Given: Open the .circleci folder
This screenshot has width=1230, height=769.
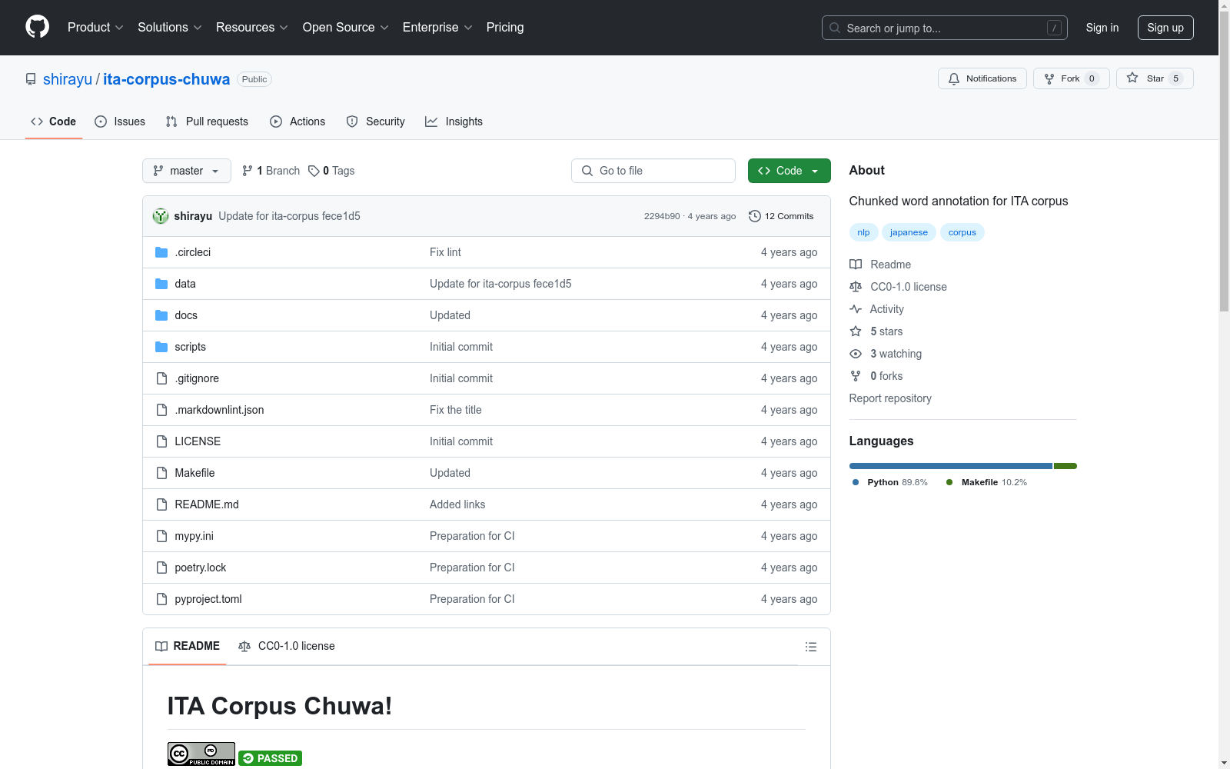Looking at the screenshot, I should (192, 252).
